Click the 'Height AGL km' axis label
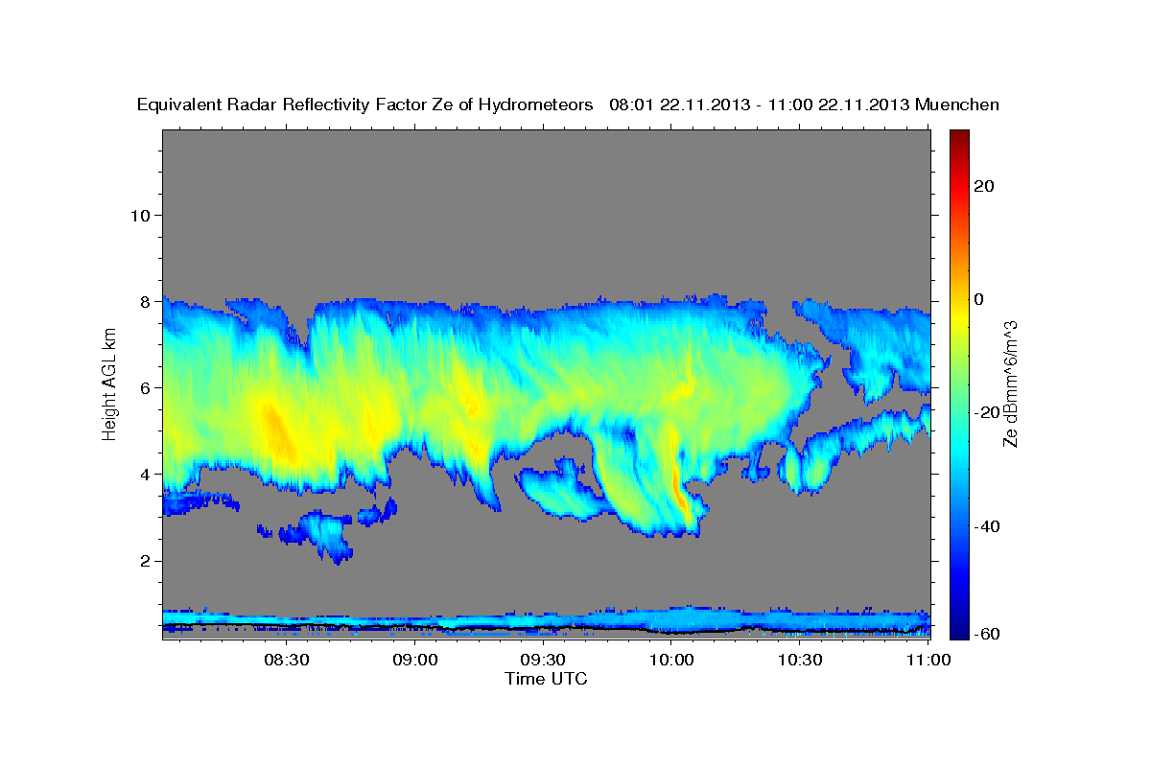This screenshot has width=1151, height=767. point(110,383)
